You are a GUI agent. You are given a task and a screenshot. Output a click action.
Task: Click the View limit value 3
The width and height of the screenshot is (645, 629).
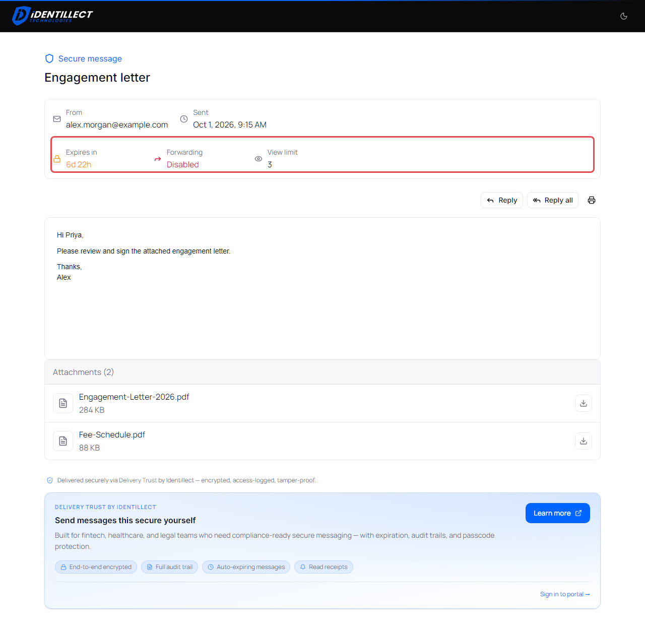(270, 165)
